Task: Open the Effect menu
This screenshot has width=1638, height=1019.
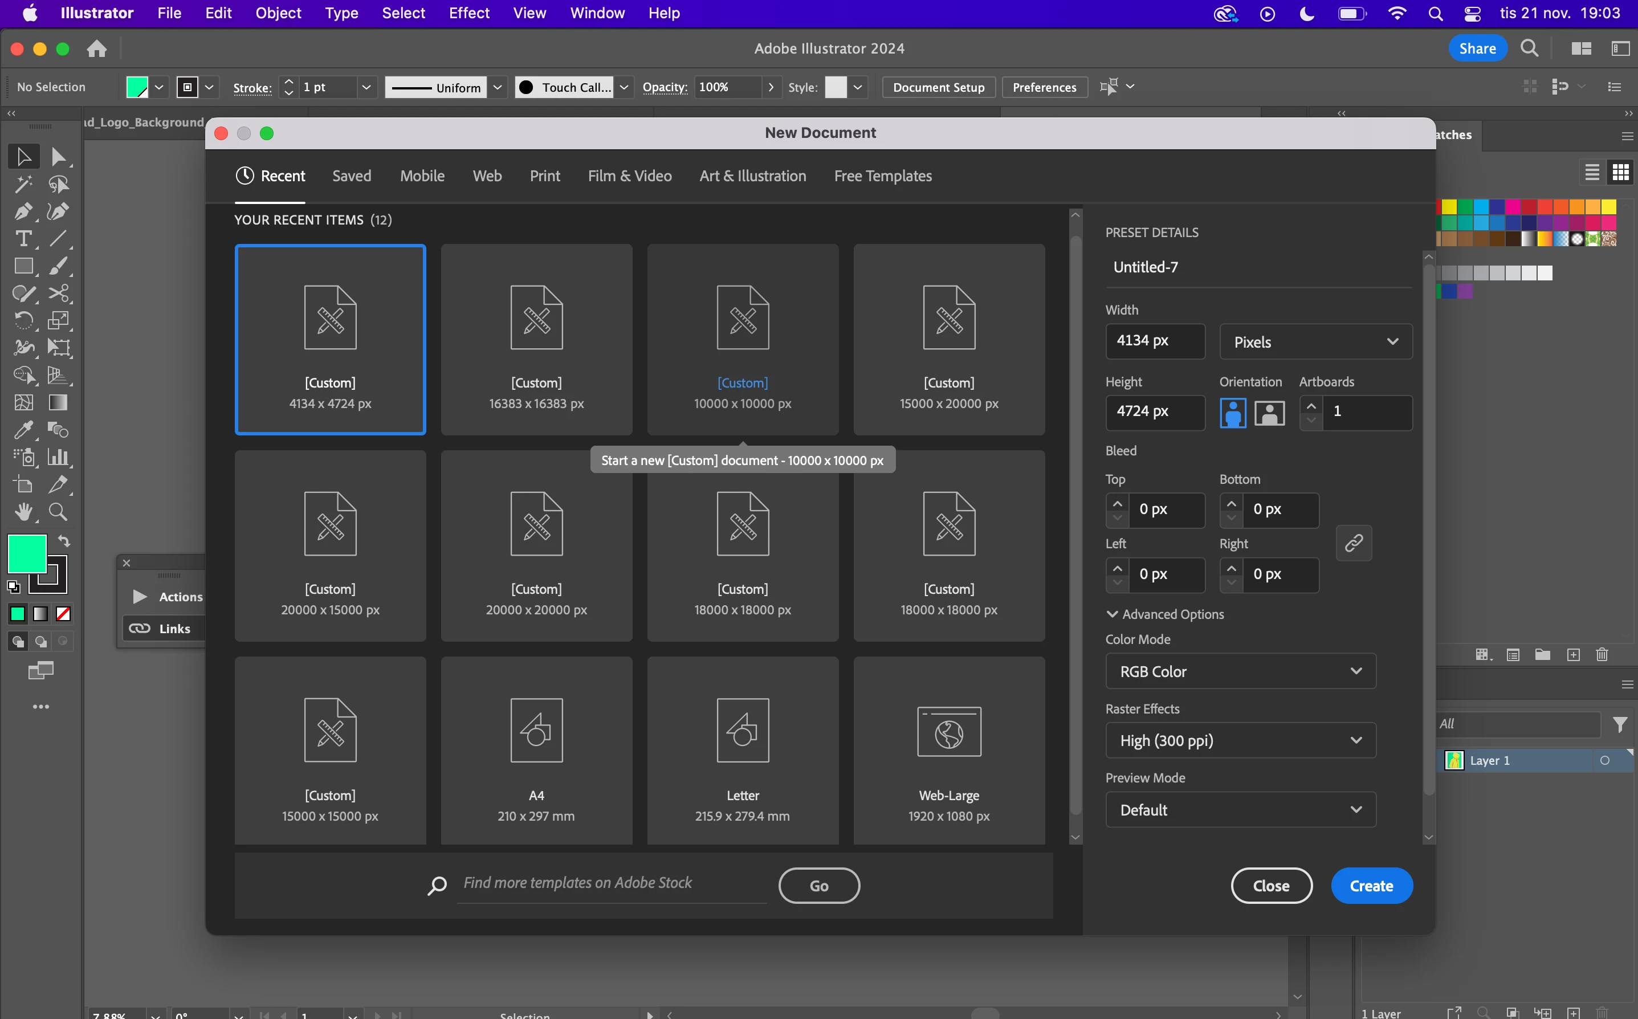Action: click(x=469, y=13)
